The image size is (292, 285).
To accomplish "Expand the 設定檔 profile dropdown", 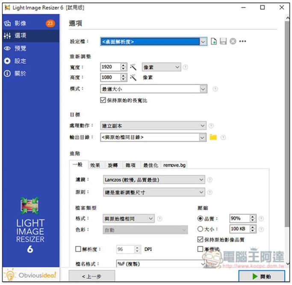I will [x=204, y=41].
